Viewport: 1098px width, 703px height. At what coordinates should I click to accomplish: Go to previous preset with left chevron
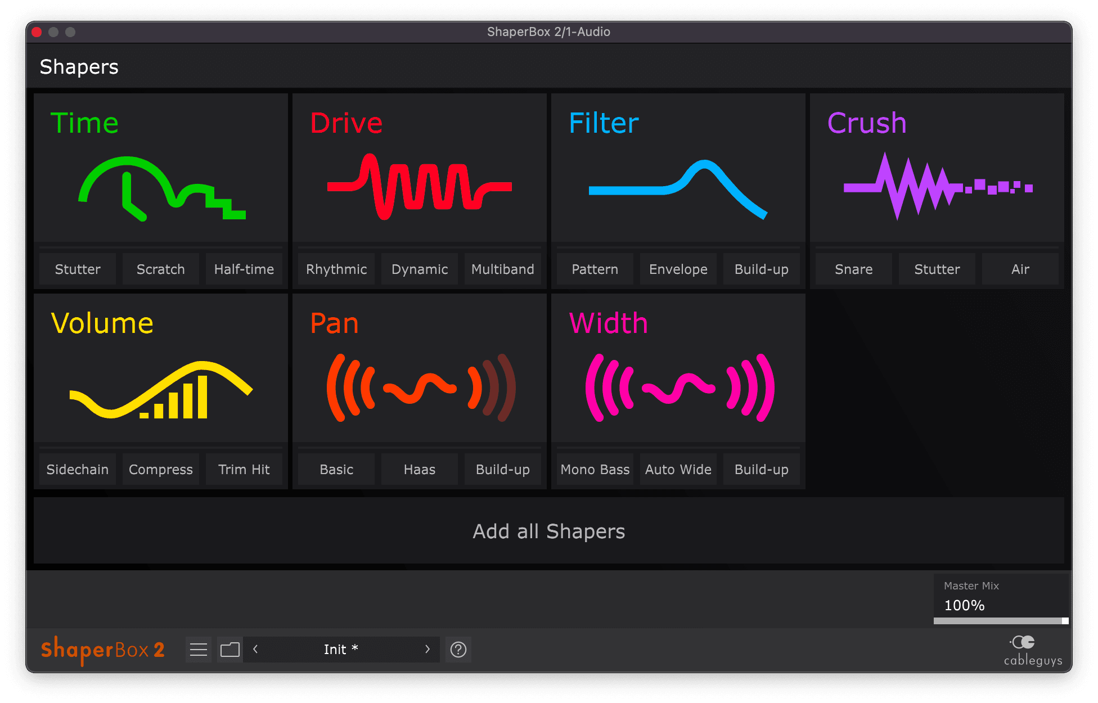click(x=255, y=650)
